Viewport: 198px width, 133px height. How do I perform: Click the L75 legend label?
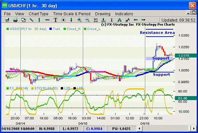[x=79, y=88]
